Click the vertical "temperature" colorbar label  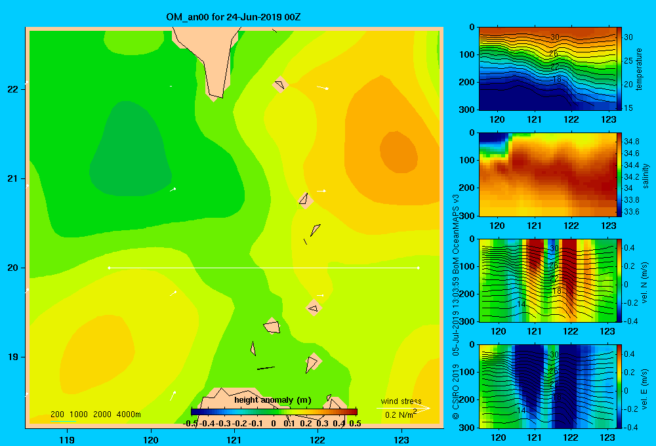coord(639,69)
